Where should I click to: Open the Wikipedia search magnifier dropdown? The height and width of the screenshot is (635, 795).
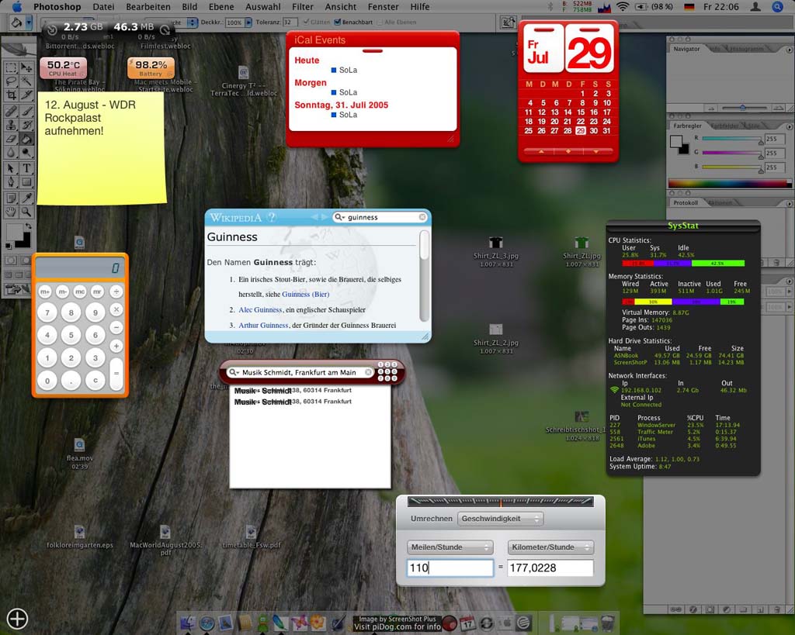(339, 217)
